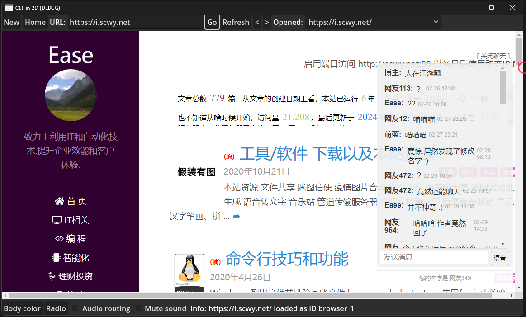This screenshot has height=317, width=526.
Task: Click the Refresh button
Action: [236, 22]
